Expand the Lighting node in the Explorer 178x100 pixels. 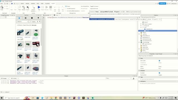[x=139, y=34]
